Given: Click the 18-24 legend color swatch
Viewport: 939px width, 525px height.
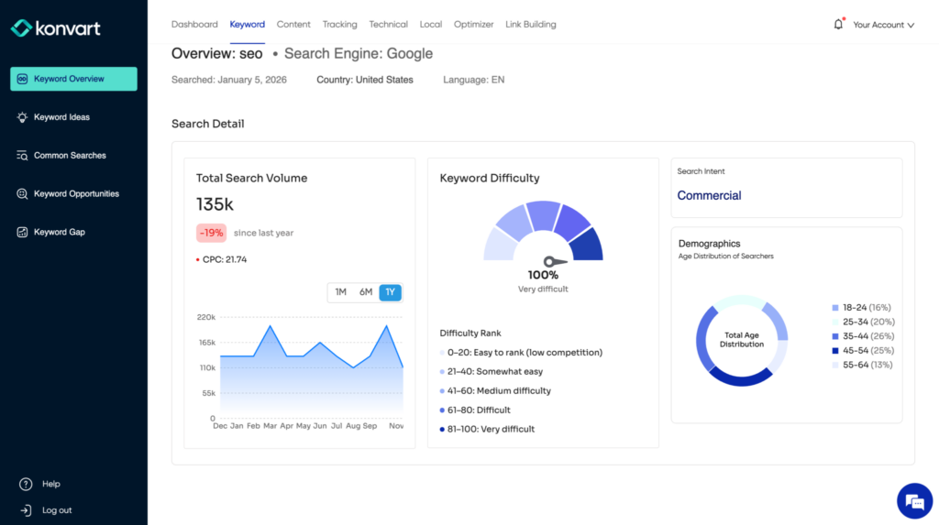Looking at the screenshot, I should click(835, 308).
